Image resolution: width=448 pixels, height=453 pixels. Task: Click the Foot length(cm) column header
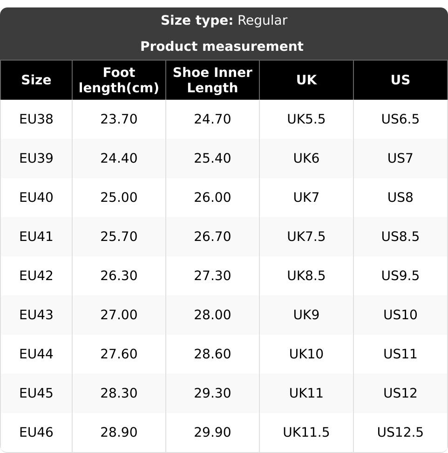point(119,80)
